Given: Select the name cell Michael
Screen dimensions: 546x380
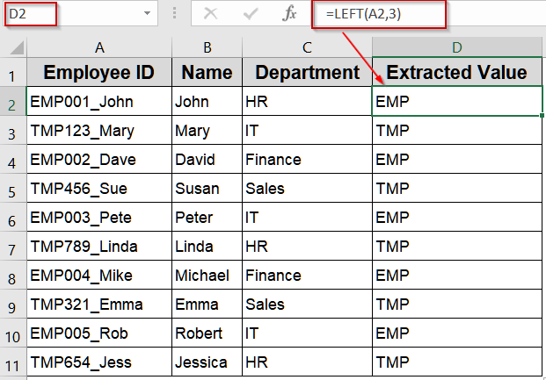Looking at the screenshot, I should click(x=207, y=275).
